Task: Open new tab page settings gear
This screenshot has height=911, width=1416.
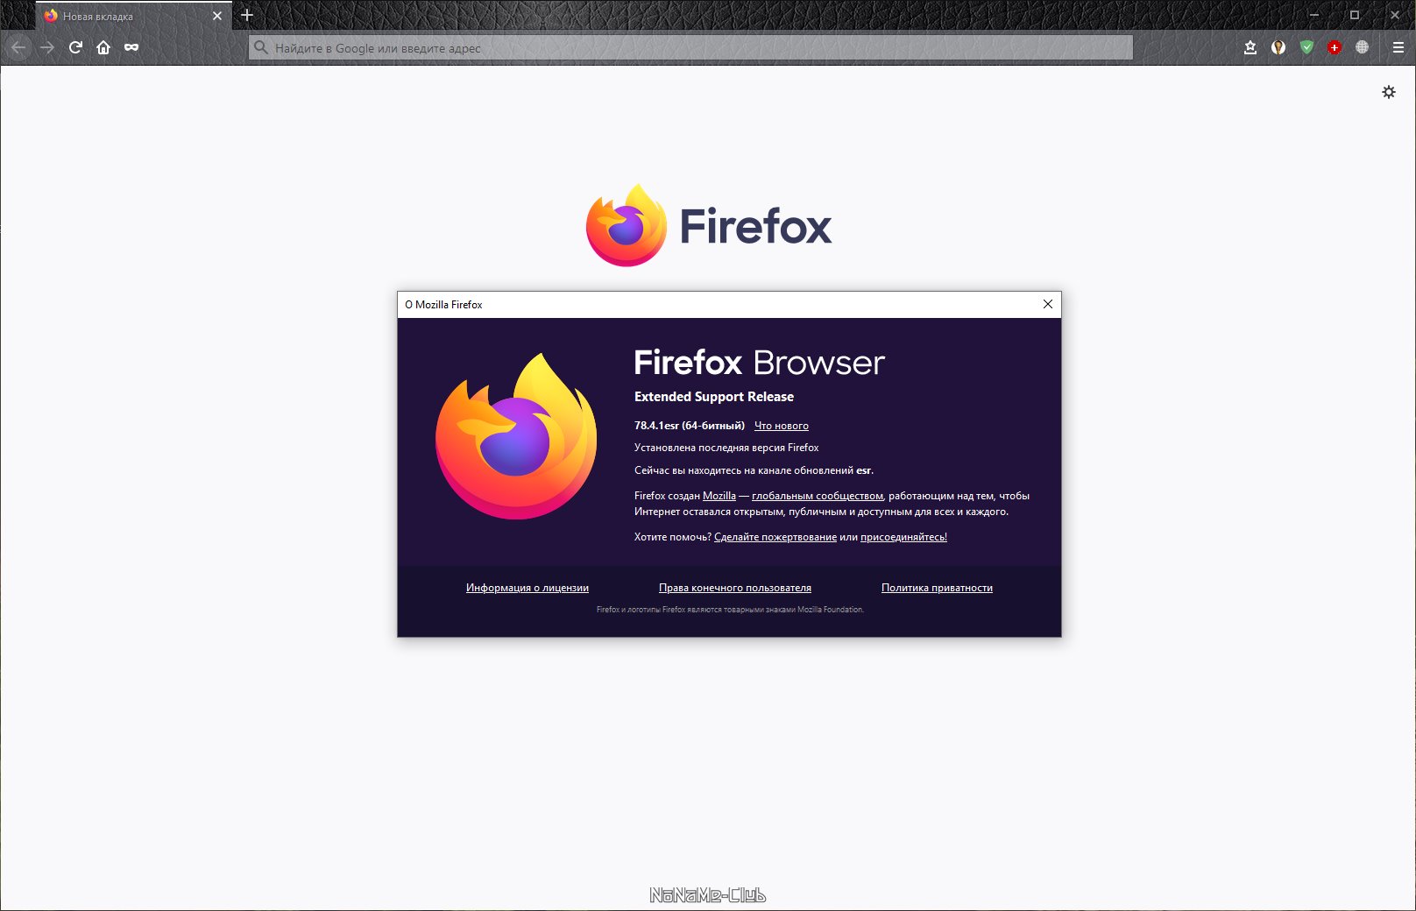Action: pyautogui.click(x=1389, y=92)
